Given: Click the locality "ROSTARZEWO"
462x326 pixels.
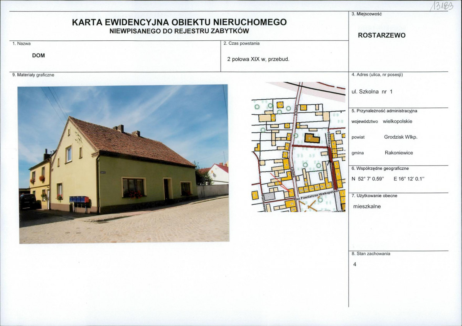Looking at the screenshot, I should click(381, 35).
